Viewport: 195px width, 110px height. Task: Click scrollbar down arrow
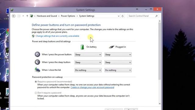click(x=160, y=104)
